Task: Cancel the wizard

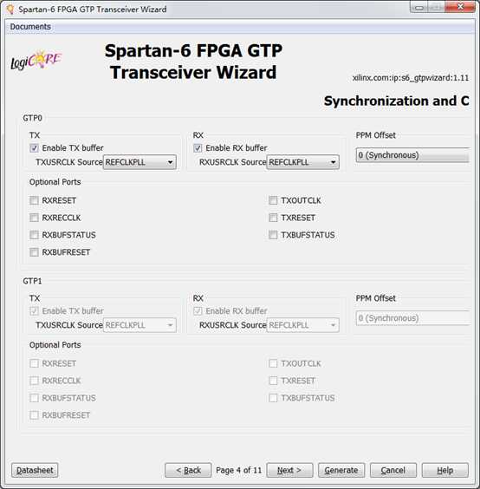Action: [x=393, y=470]
